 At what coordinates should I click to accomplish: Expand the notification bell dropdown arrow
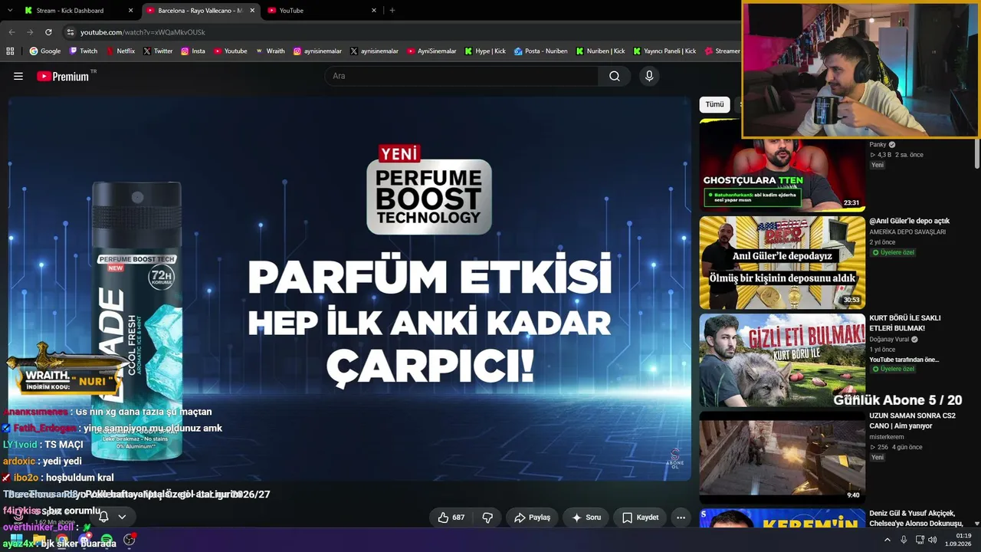[x=122, y=517]
